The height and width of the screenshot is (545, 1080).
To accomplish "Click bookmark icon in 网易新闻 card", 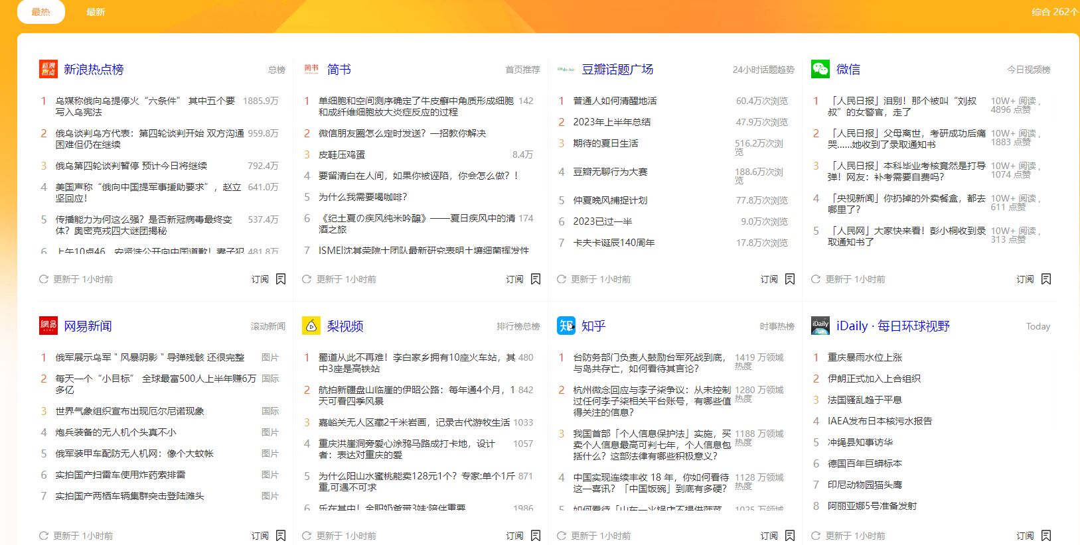I will [x=281, y=536].
